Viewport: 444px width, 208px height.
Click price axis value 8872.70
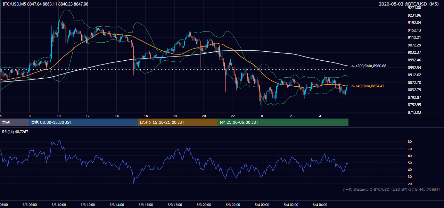click(414, 83)
